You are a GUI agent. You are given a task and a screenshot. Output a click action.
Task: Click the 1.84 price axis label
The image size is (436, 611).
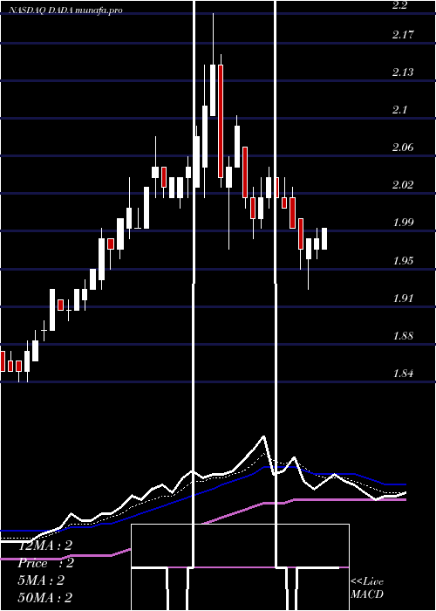[403, 373]
